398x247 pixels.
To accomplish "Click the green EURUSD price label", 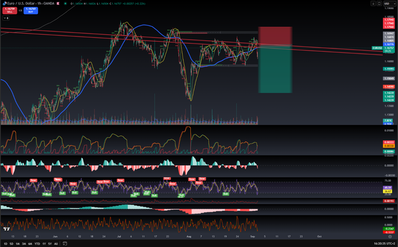I will click(377, 48).
